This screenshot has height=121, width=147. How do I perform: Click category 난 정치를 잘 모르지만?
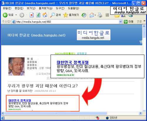click(x=20, y=91)
